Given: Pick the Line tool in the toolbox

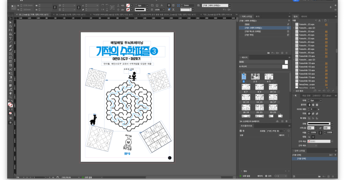Looking at the screenshot, I should pyautogui.click(x=10, y=42).
